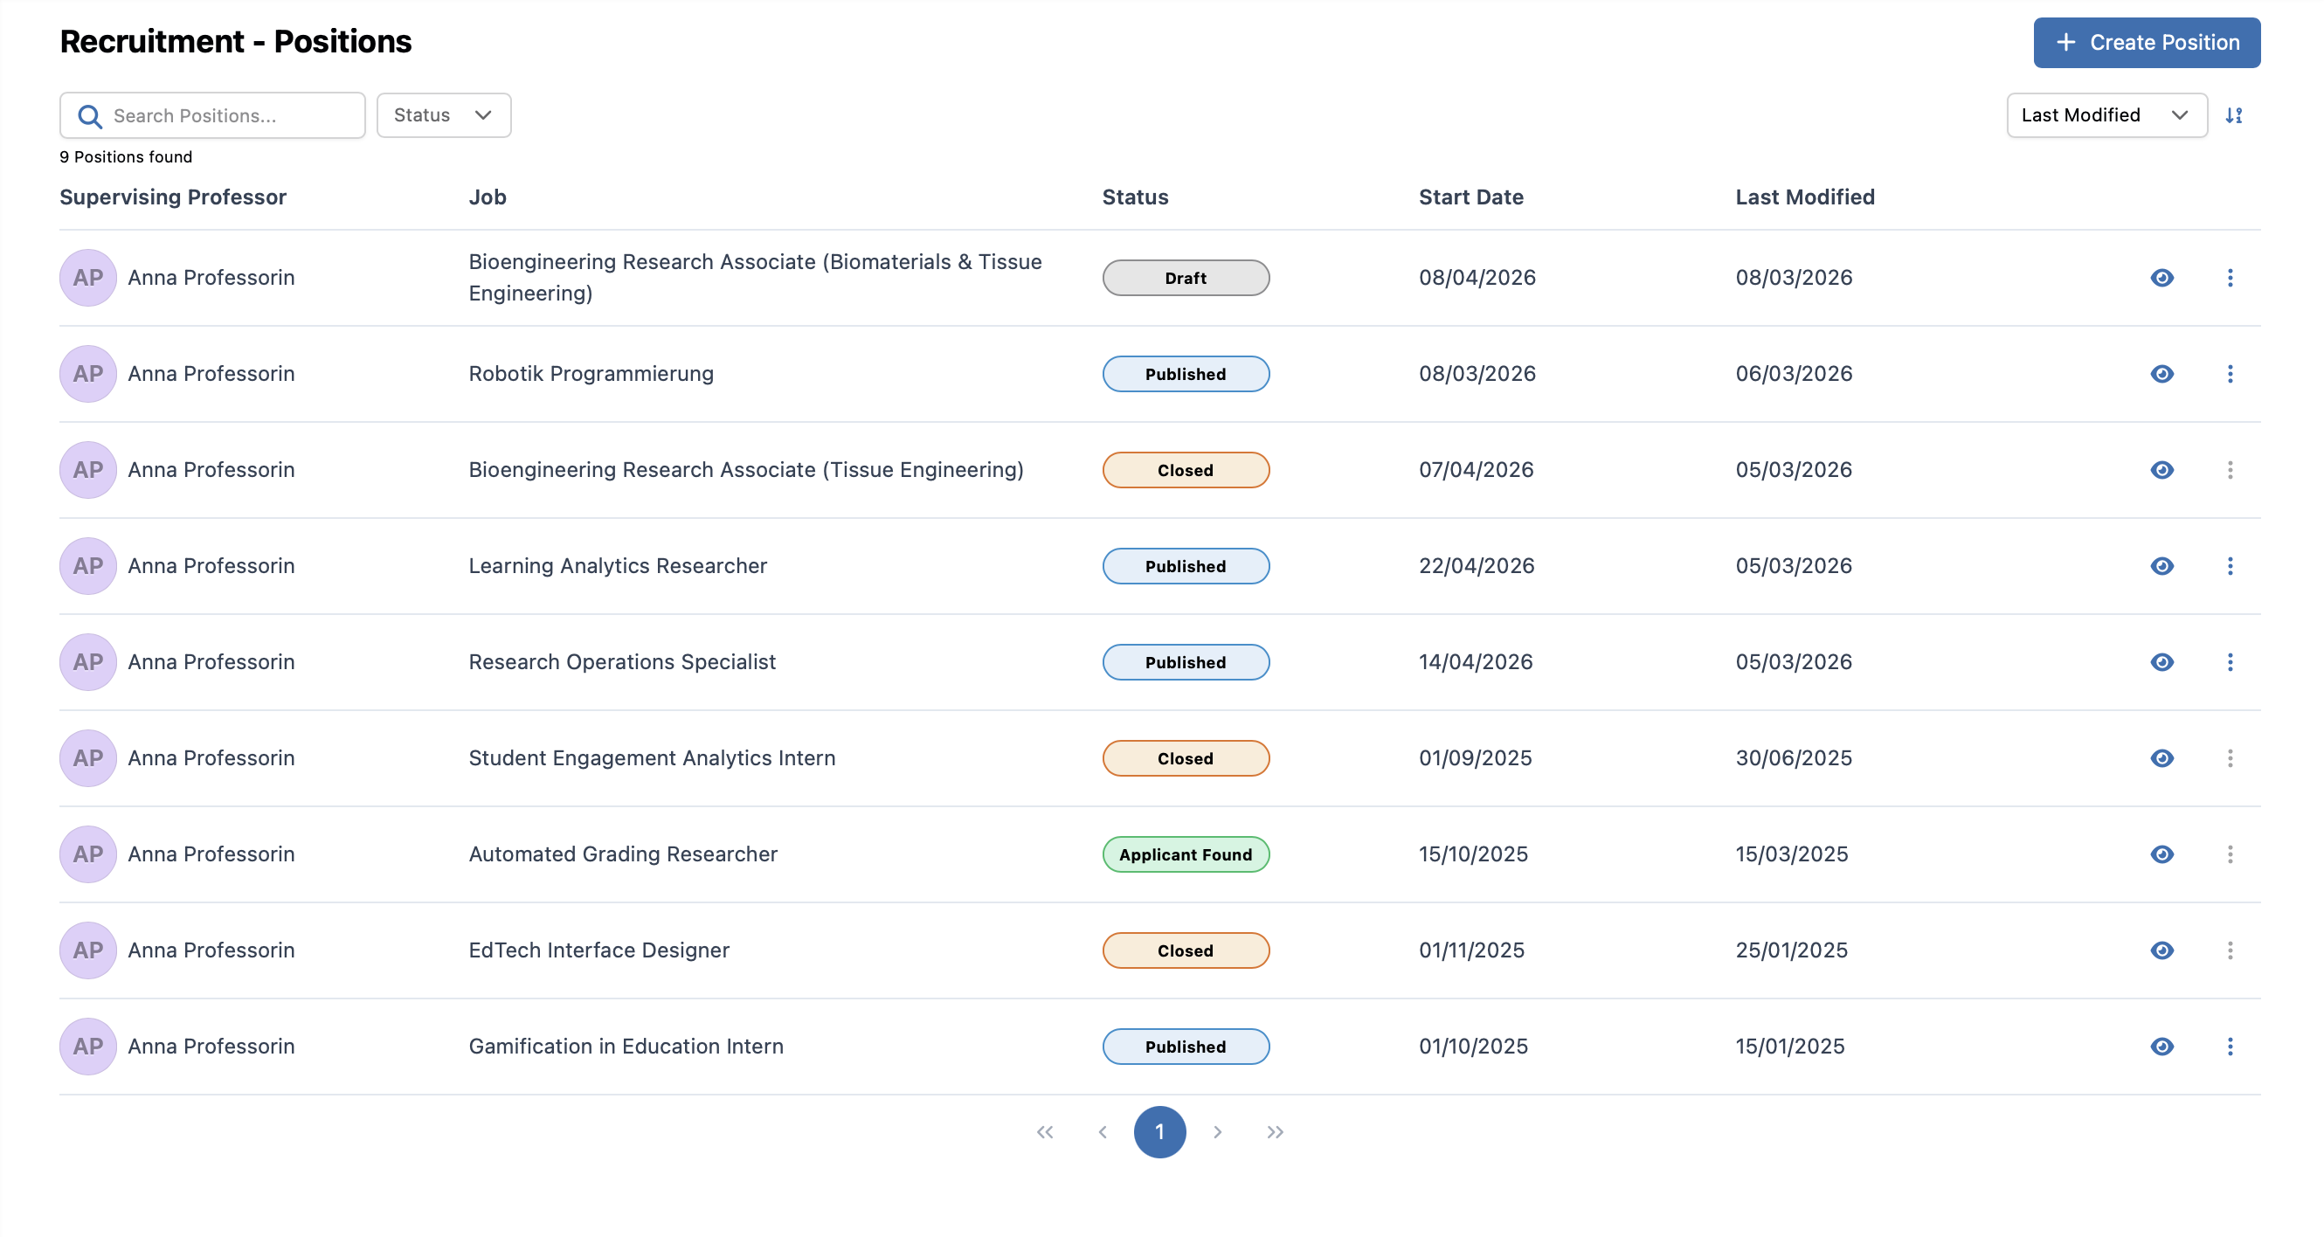Open the sort direction icon next to Last Modified

point(2235,114)
